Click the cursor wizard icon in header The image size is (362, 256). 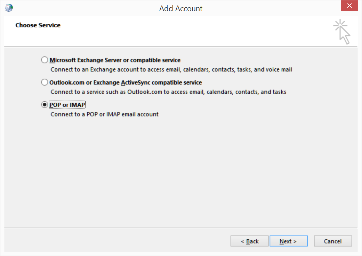(x=341, y=32)
